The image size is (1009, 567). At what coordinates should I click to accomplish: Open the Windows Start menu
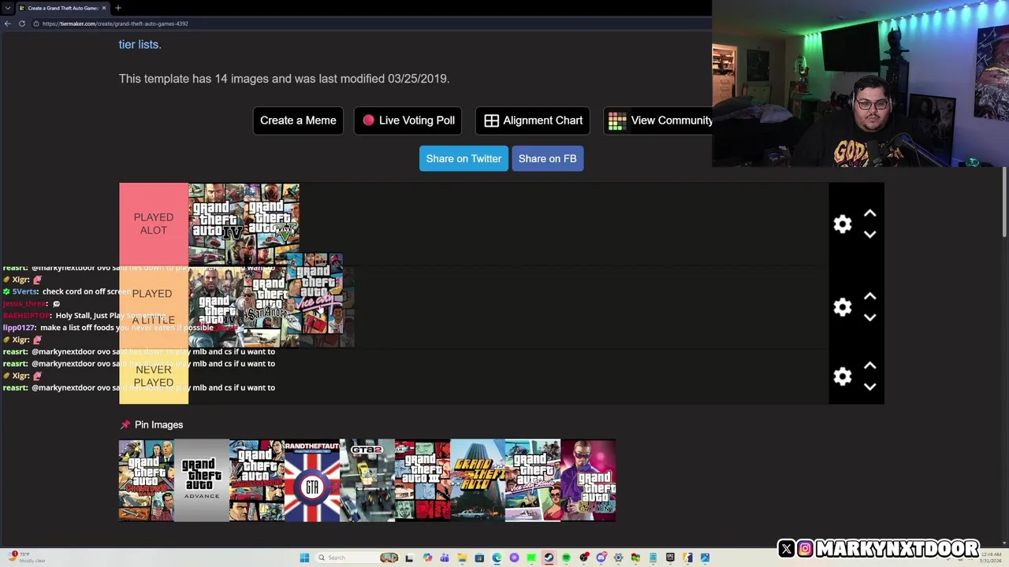click(304, 558)
